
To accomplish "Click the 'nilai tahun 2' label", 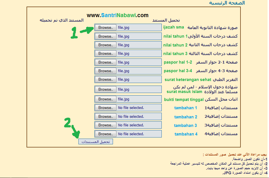I will pyautogui.click(x=175, y=45).
